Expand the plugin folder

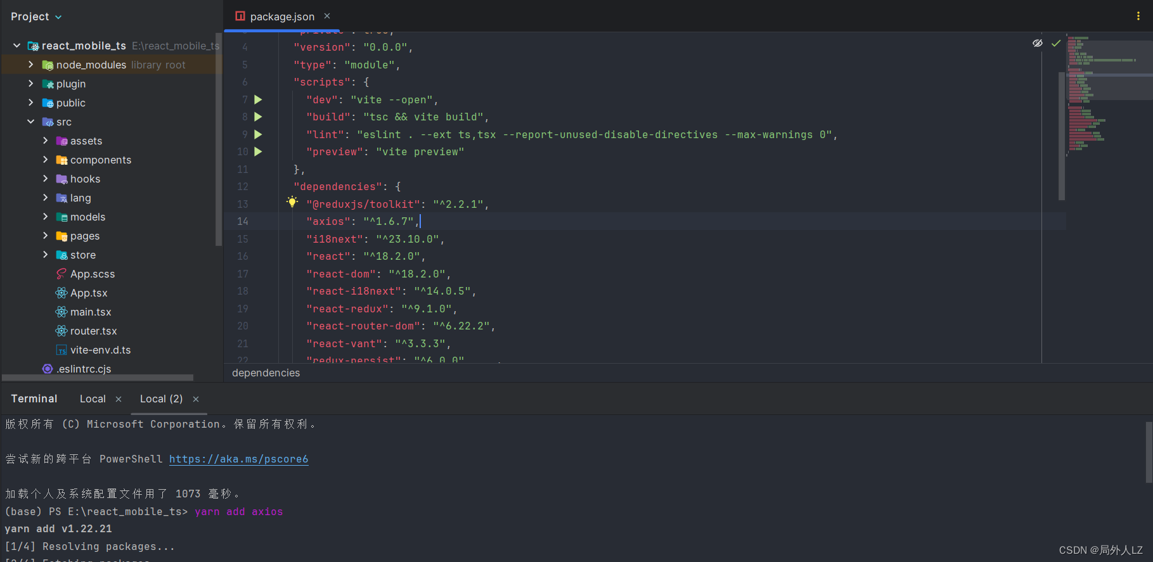[31, 84]
